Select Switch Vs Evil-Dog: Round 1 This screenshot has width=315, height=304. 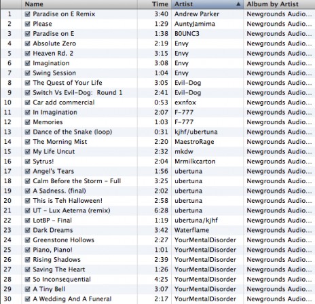[77, 93]
